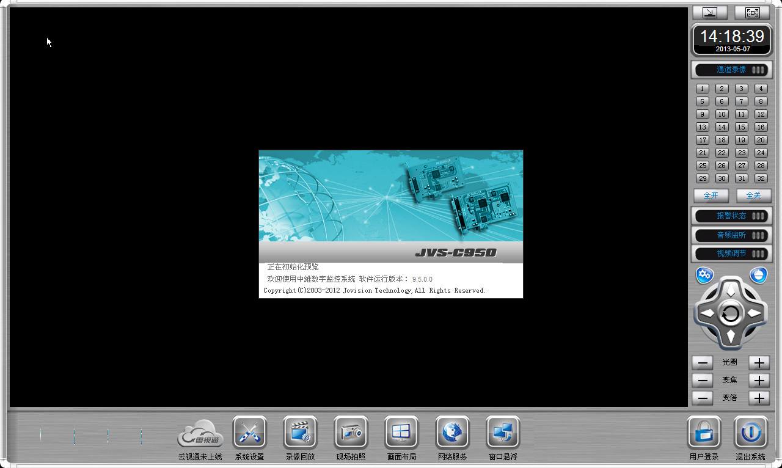Click PTZ pad right arrow

coord(755,313)
